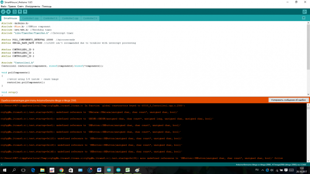Click the console scrollbar down arrow

[x=308, y=161]
